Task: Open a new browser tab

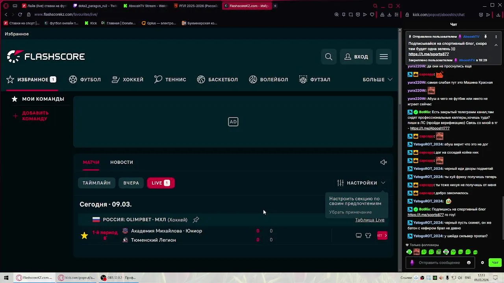Action: click(275, 6)
